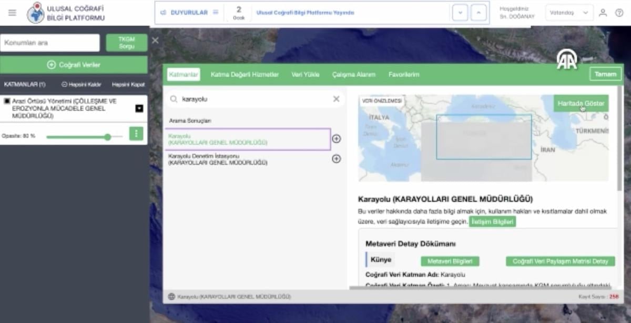Toggle the Arazi Örtüsü Yönetimi layer checkbox
Image resolution: width=631 pixels, height=323 pixels.
click(x=7, y=101)
